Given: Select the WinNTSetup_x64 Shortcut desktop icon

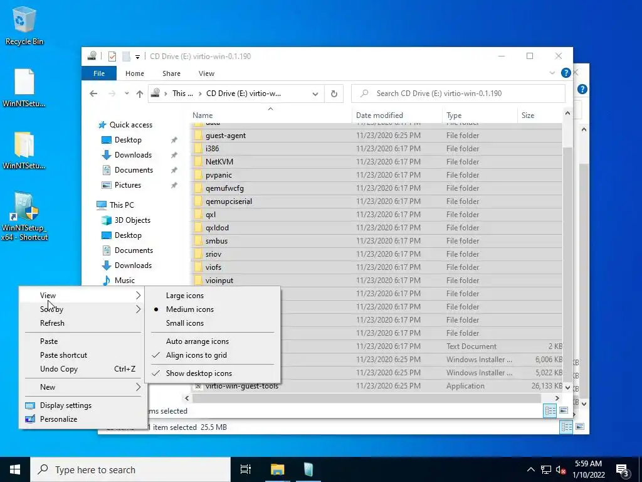Looking at the screenshot, I should (x=24, y=216).
